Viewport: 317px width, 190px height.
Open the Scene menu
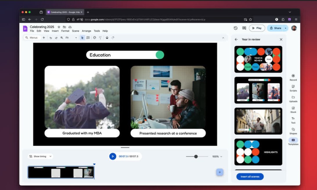coord(75,31)
